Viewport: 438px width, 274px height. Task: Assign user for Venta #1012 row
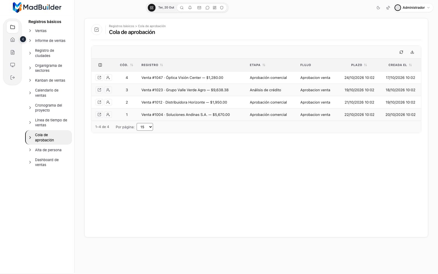click(108, 102)
